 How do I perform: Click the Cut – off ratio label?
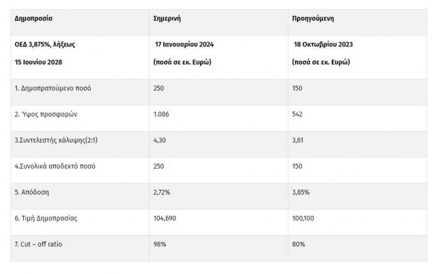pyautogui.click(x=39, y=244)
